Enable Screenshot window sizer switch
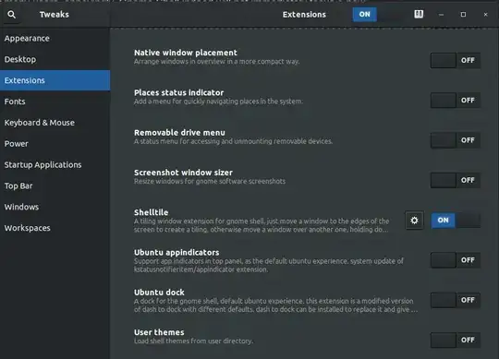 pos(456,181)
